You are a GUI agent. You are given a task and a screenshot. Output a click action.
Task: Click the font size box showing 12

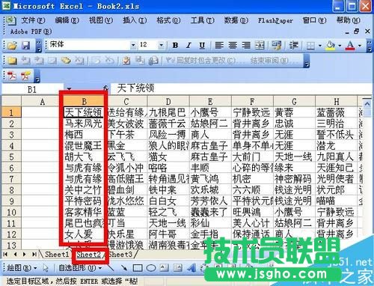(148, 45)
